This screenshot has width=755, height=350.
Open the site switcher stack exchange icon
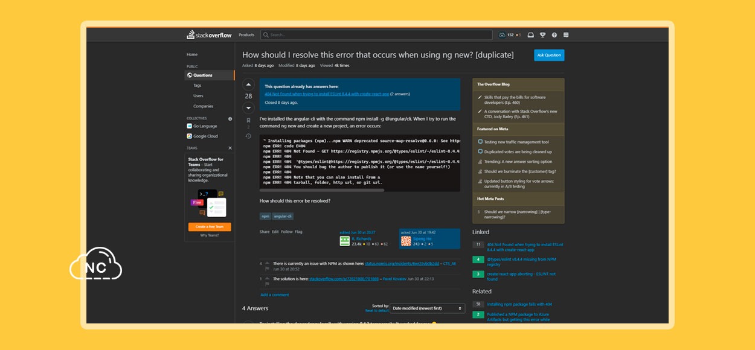[566, 35]
